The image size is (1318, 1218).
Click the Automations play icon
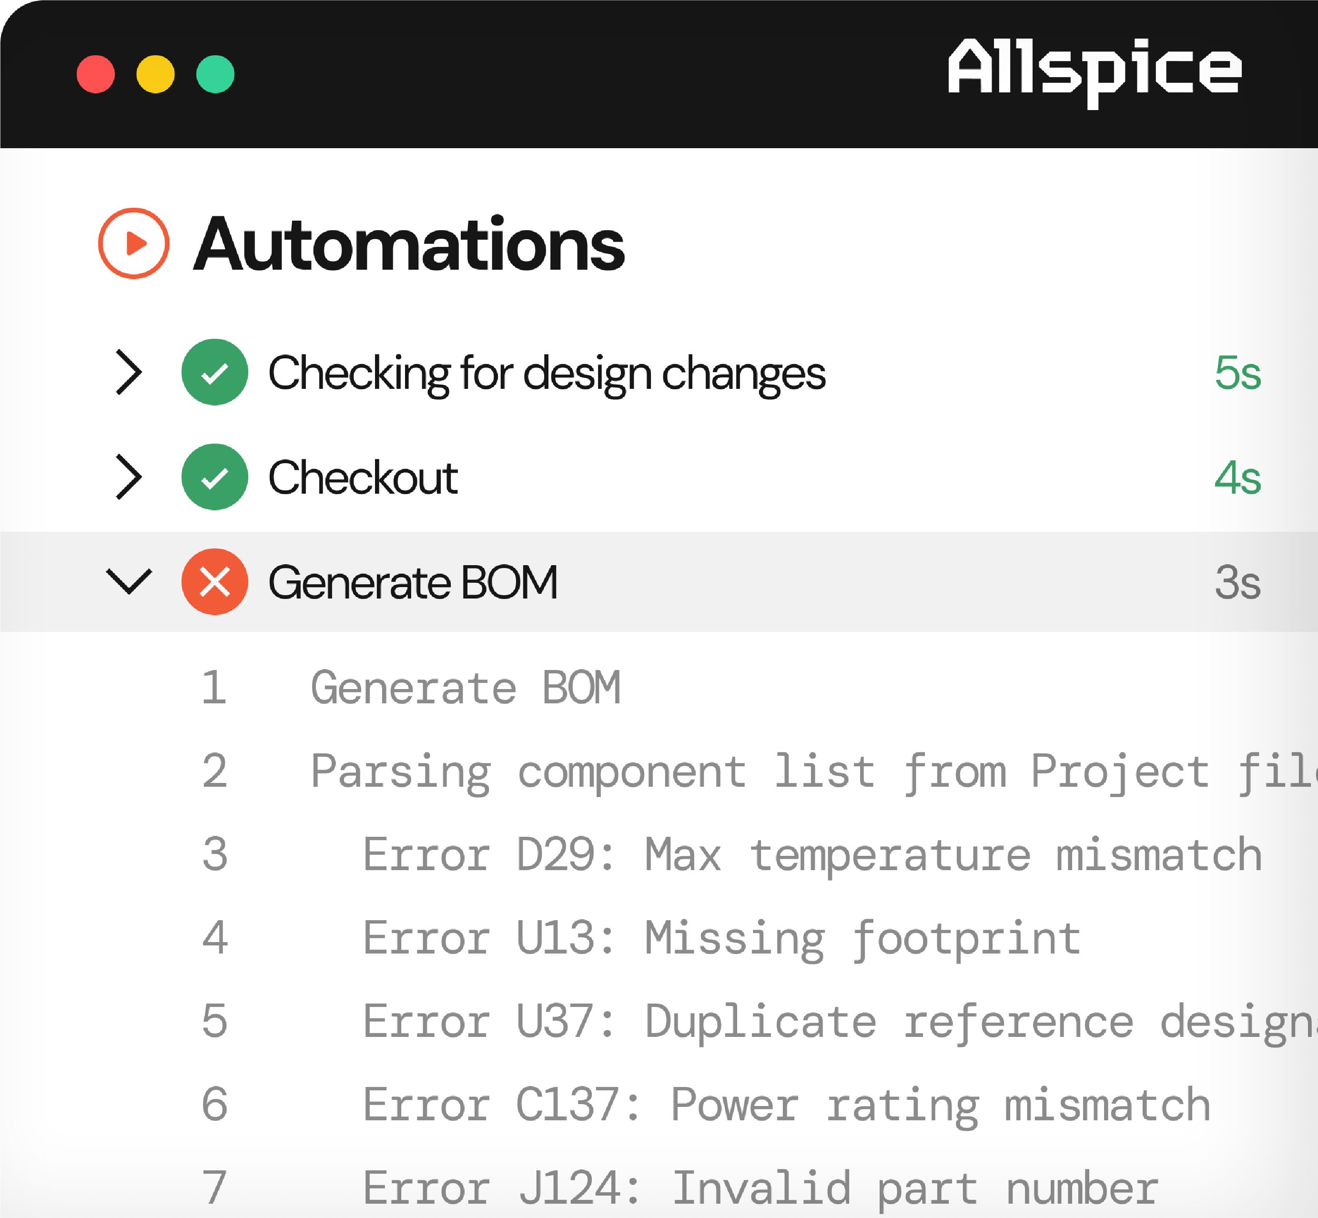[134, 243]
